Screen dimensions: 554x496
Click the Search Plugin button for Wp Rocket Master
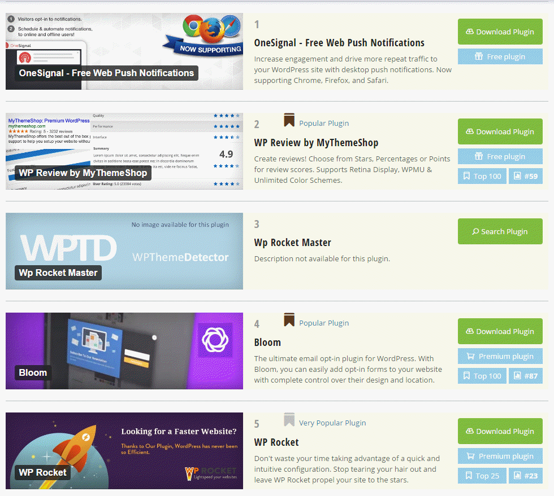500,231
